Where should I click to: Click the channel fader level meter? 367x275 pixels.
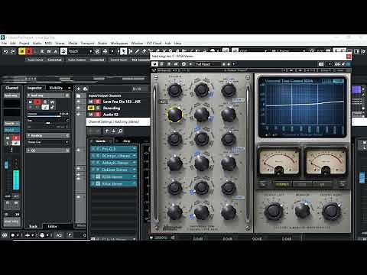pyautogui.click(x=16, y=180)
